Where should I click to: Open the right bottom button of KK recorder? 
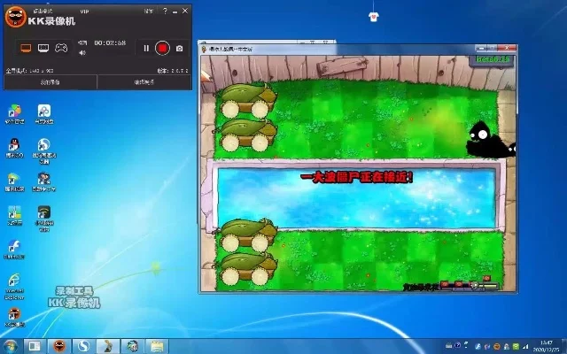(x=144, y=82)
